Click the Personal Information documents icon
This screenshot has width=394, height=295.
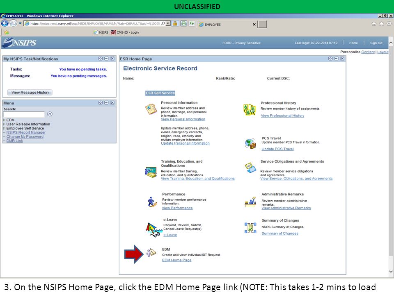click(151, 109)
